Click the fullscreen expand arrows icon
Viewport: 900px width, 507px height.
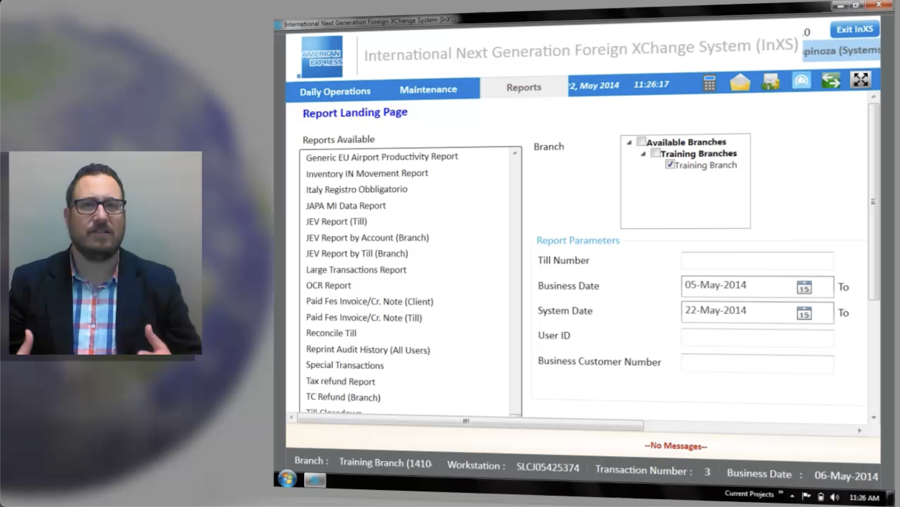(861, 80)
